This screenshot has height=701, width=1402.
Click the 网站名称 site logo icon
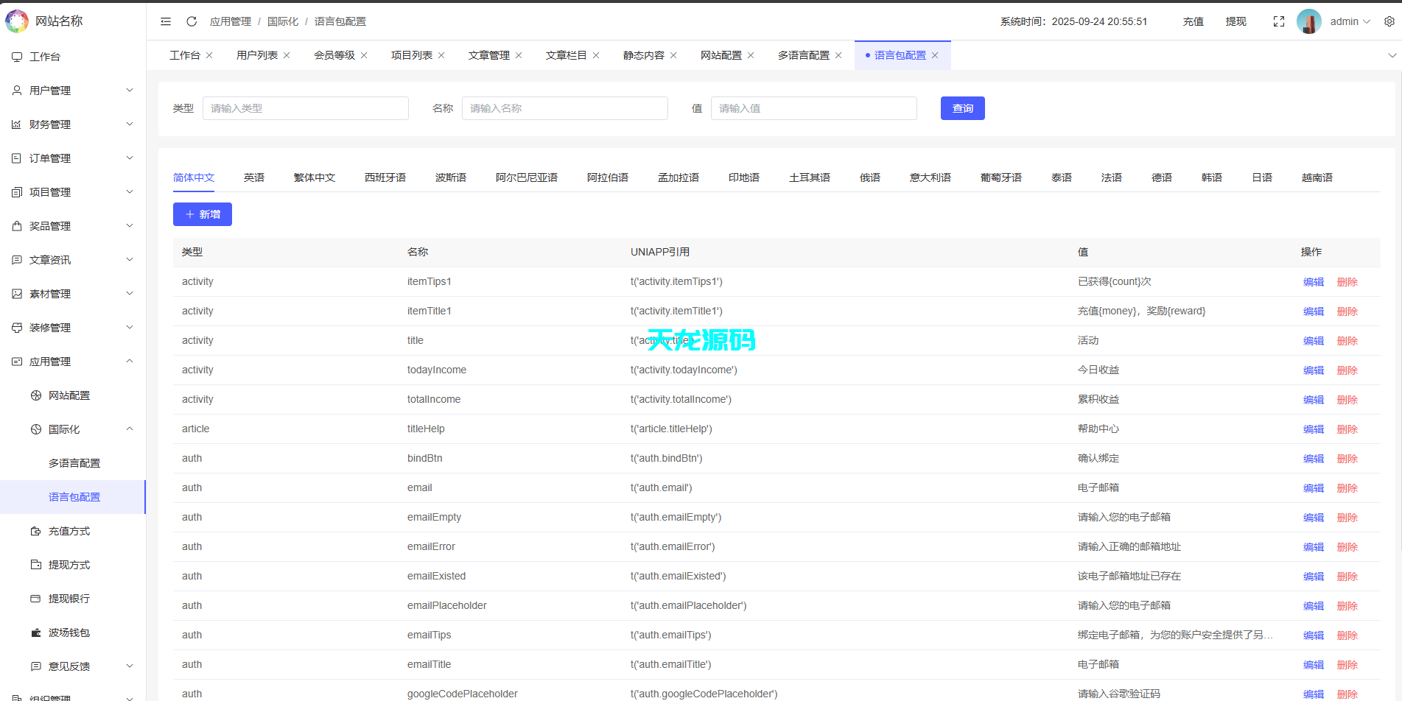pos(16,21)
